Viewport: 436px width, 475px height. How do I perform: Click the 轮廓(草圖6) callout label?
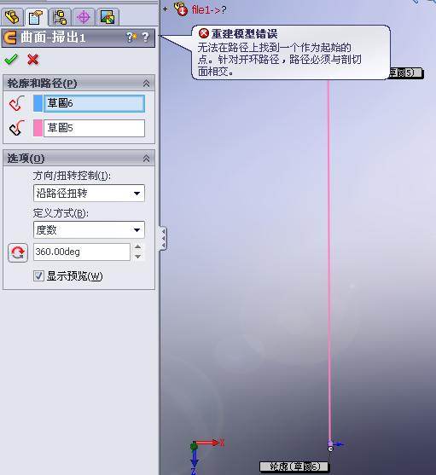[294, 466]
